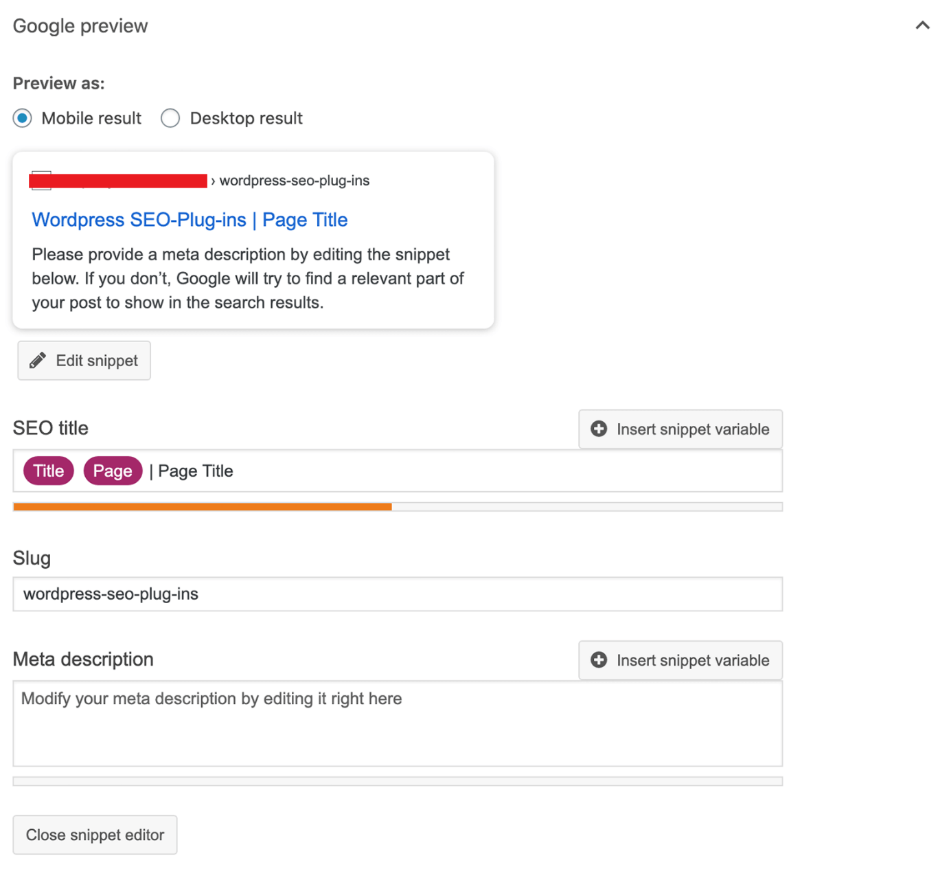Image resolution: width=951 pixels, height=880 pixels.
Task: Click the Page variable tag
Action: [113, 471]
